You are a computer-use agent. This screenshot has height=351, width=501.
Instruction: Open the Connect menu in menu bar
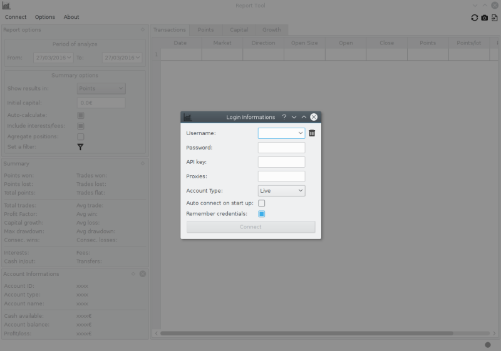pyautogui.click(x=16, y=17)
